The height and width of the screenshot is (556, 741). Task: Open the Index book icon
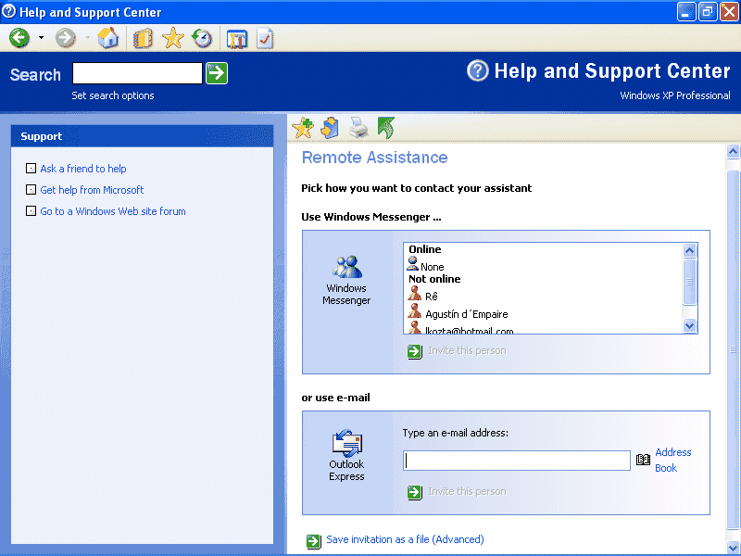coord(143,38)
